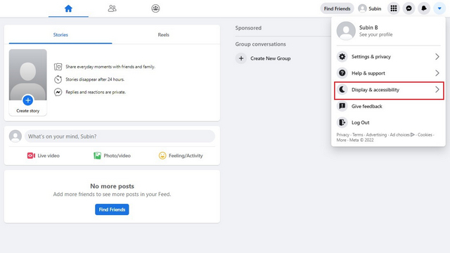Click What's on your mind input field
This screenshot has height=253, width=450.
coord(120,136)
